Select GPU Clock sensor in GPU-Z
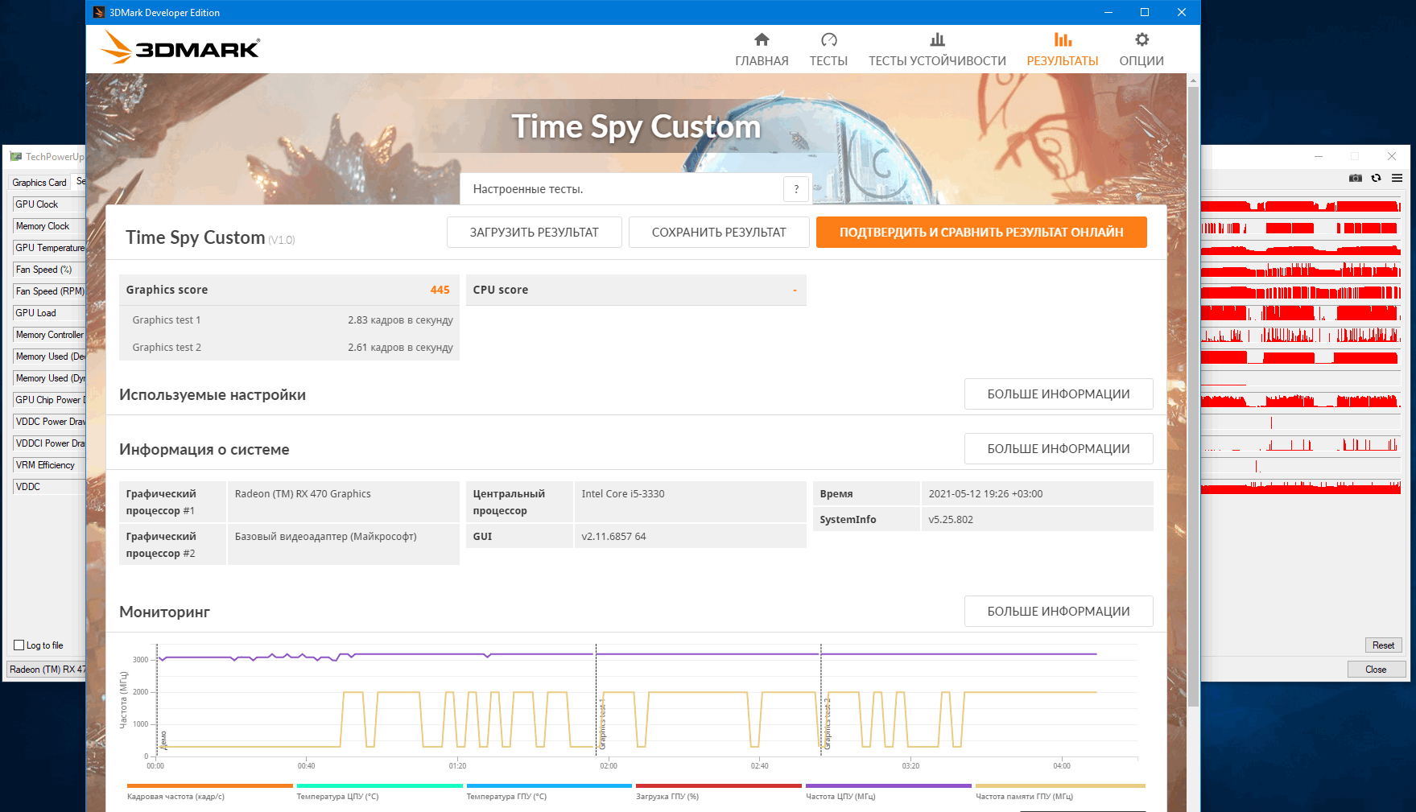Image resolution: width=1416 pixels, height=812 pixels. (x=48, y=204)
